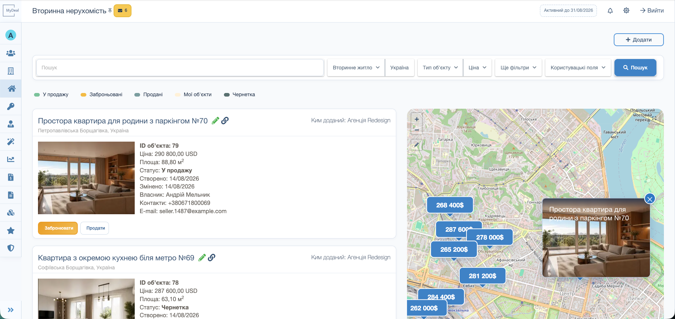This screenshot has height=319, width=675.
Task: Open the cubes icon in sidebar
Action: click(x=11, y=213)
